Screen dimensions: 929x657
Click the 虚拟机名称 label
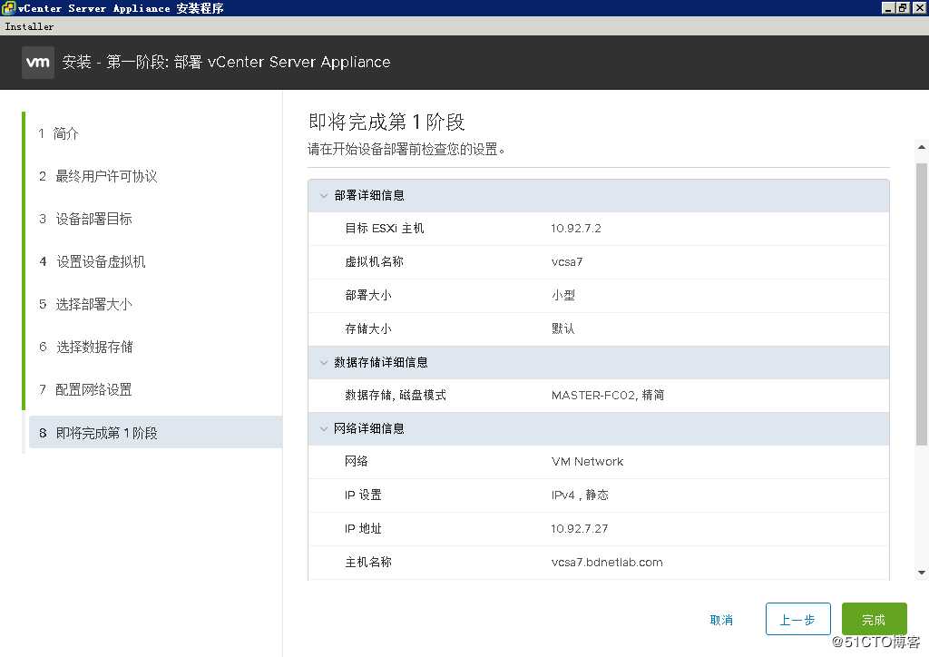[x=374, y=262]
